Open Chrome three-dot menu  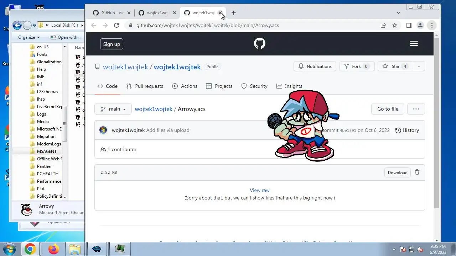[432, 25]
